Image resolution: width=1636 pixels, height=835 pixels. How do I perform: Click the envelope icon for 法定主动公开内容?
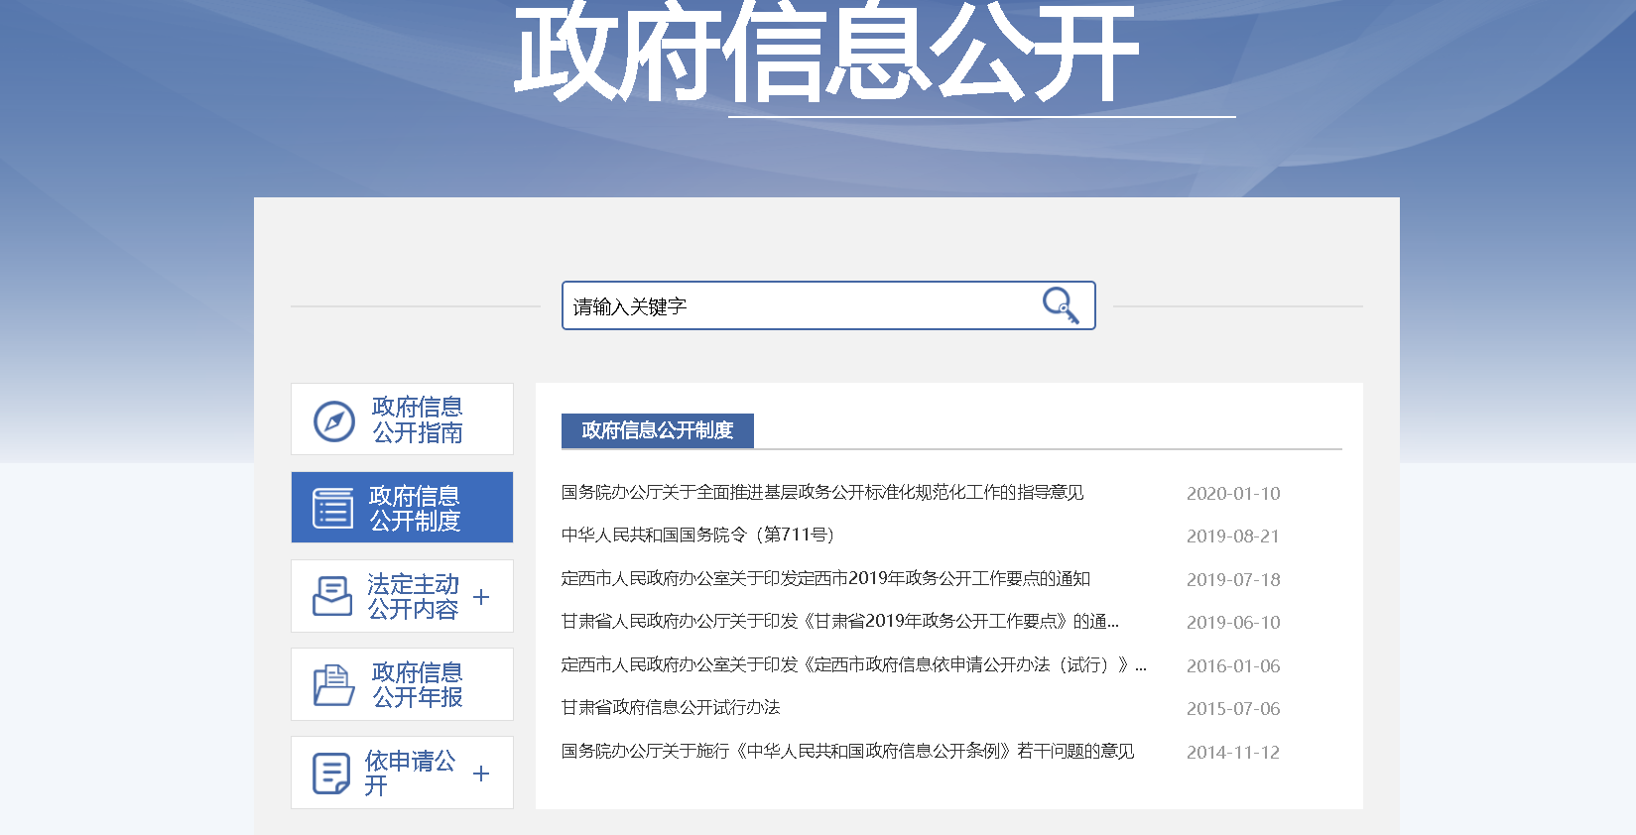(332, 596)
